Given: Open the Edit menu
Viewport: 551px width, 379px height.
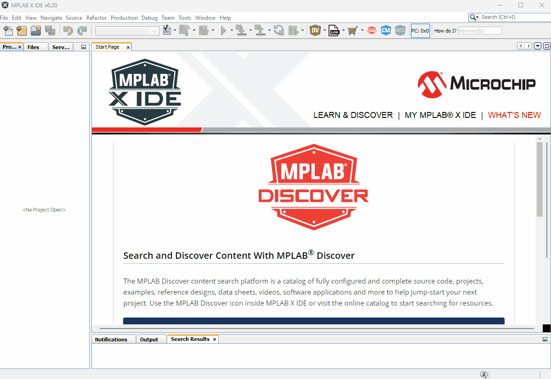Looking at the screenshot, I should (17, 17).
